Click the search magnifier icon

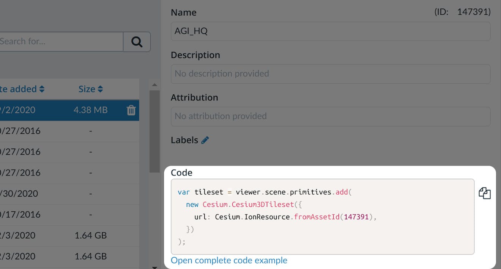pos(137,42)
